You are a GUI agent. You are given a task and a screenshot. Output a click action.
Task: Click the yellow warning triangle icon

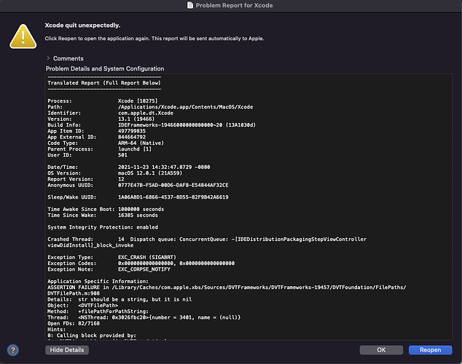point(23,36)
